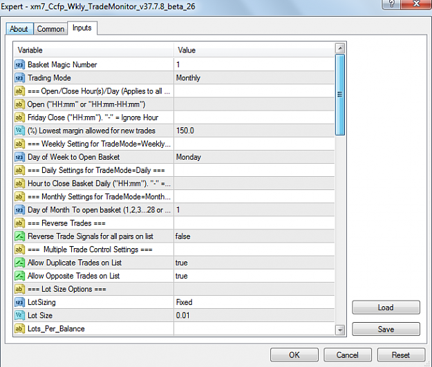This screenshot has width=432, height=367.
Task: Click the icon next to Friday Close
Action: pos(19,117)
